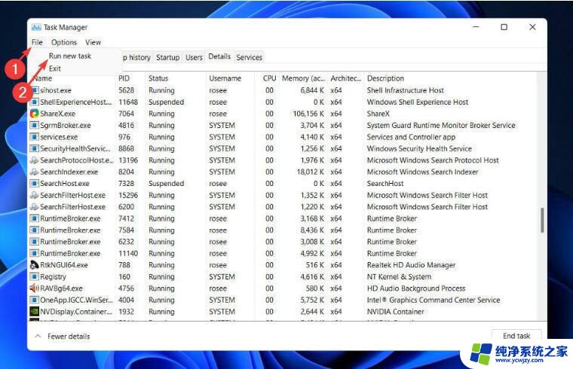Screen dimensions: 573x369
Task: Click the SearchHost.exe process icon
Action: [x=35, y=183]
